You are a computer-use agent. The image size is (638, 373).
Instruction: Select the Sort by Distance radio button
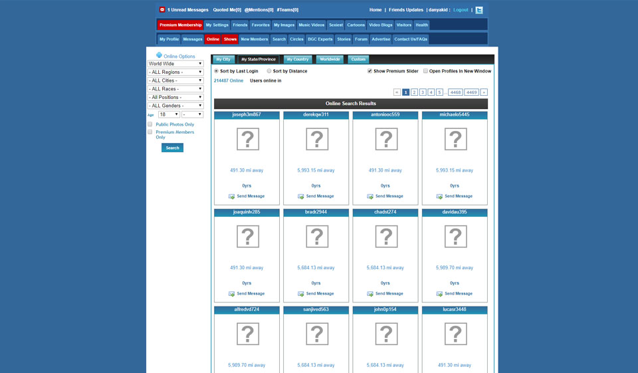pyautogui.click(x=269, y=70)
